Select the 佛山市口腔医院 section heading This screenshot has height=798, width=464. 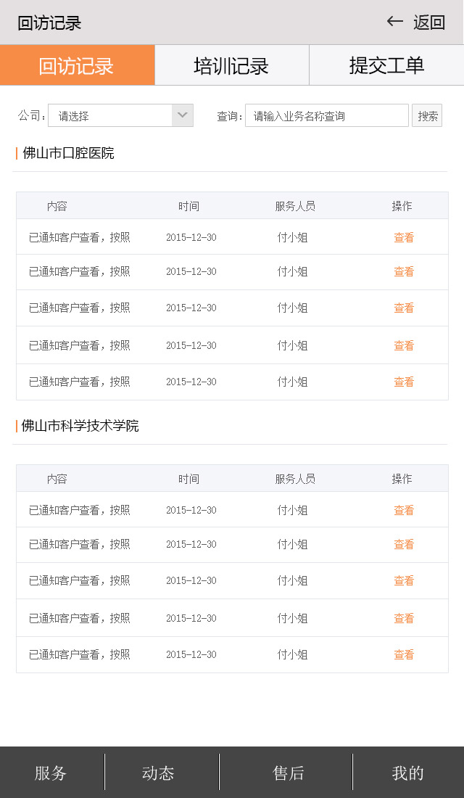[x=68, y=153]
